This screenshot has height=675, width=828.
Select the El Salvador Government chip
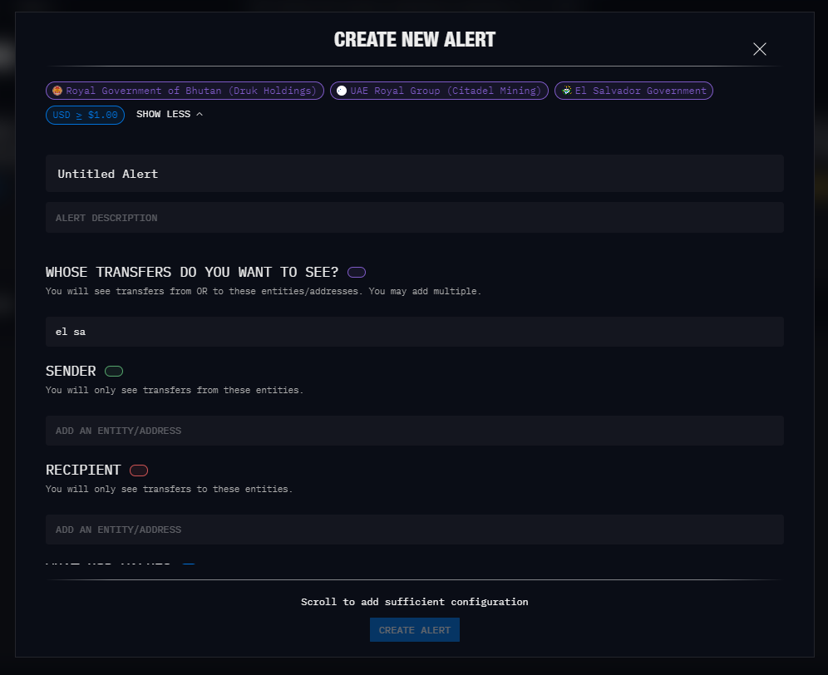coord(633,91)
